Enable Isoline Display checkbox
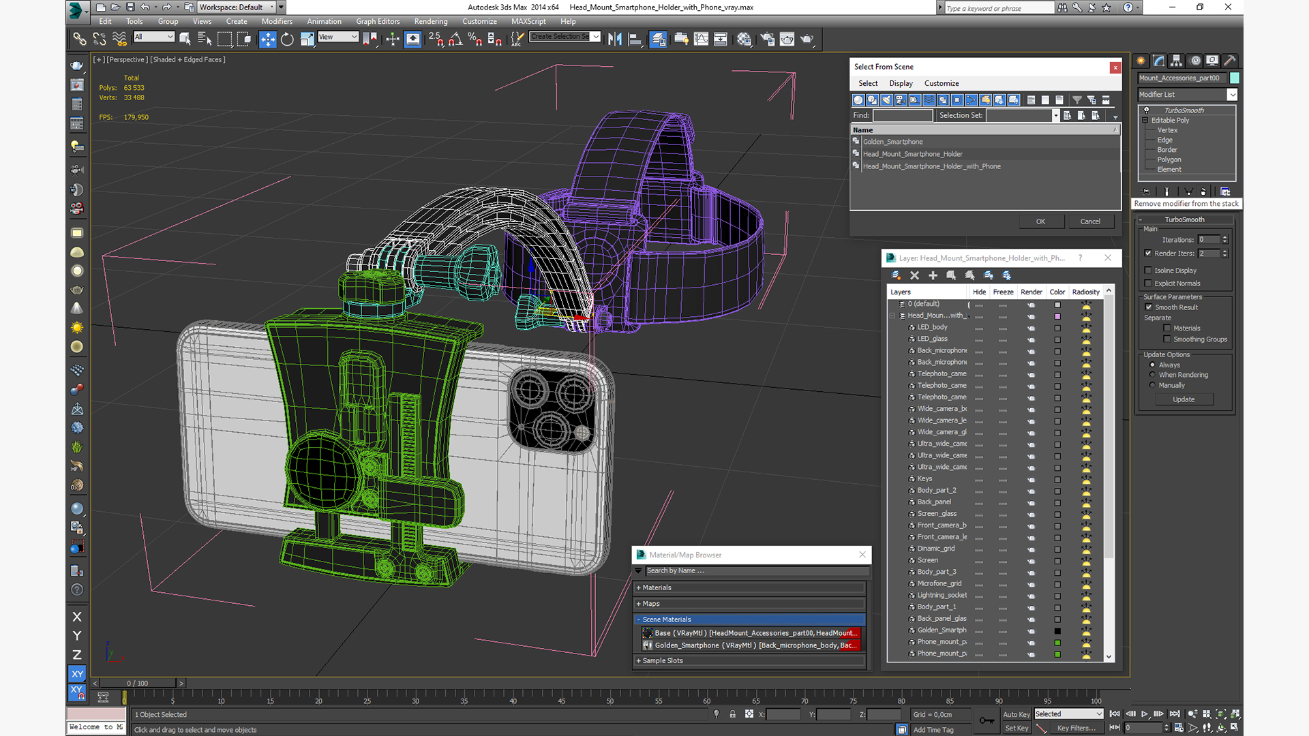This screenshot has height=736, width=1309. pyautogui.click(x=1148, y=271)
